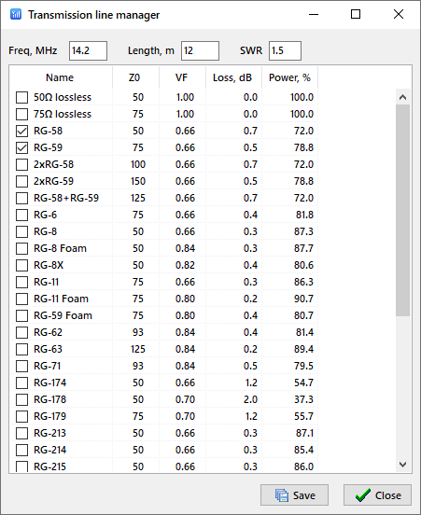
Task: Click the RG-62 power value 81.4
Action: click(x=304, y=332)
